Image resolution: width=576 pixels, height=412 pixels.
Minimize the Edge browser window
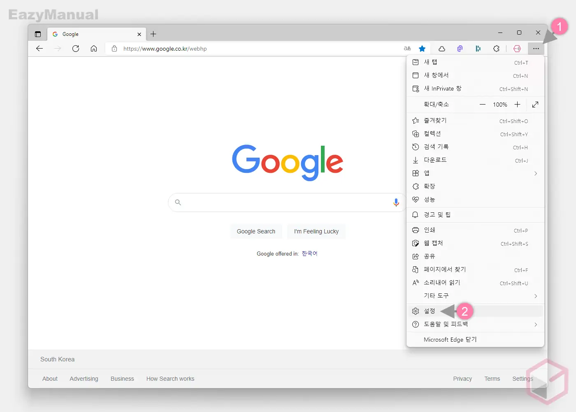[x=500, y=33]
